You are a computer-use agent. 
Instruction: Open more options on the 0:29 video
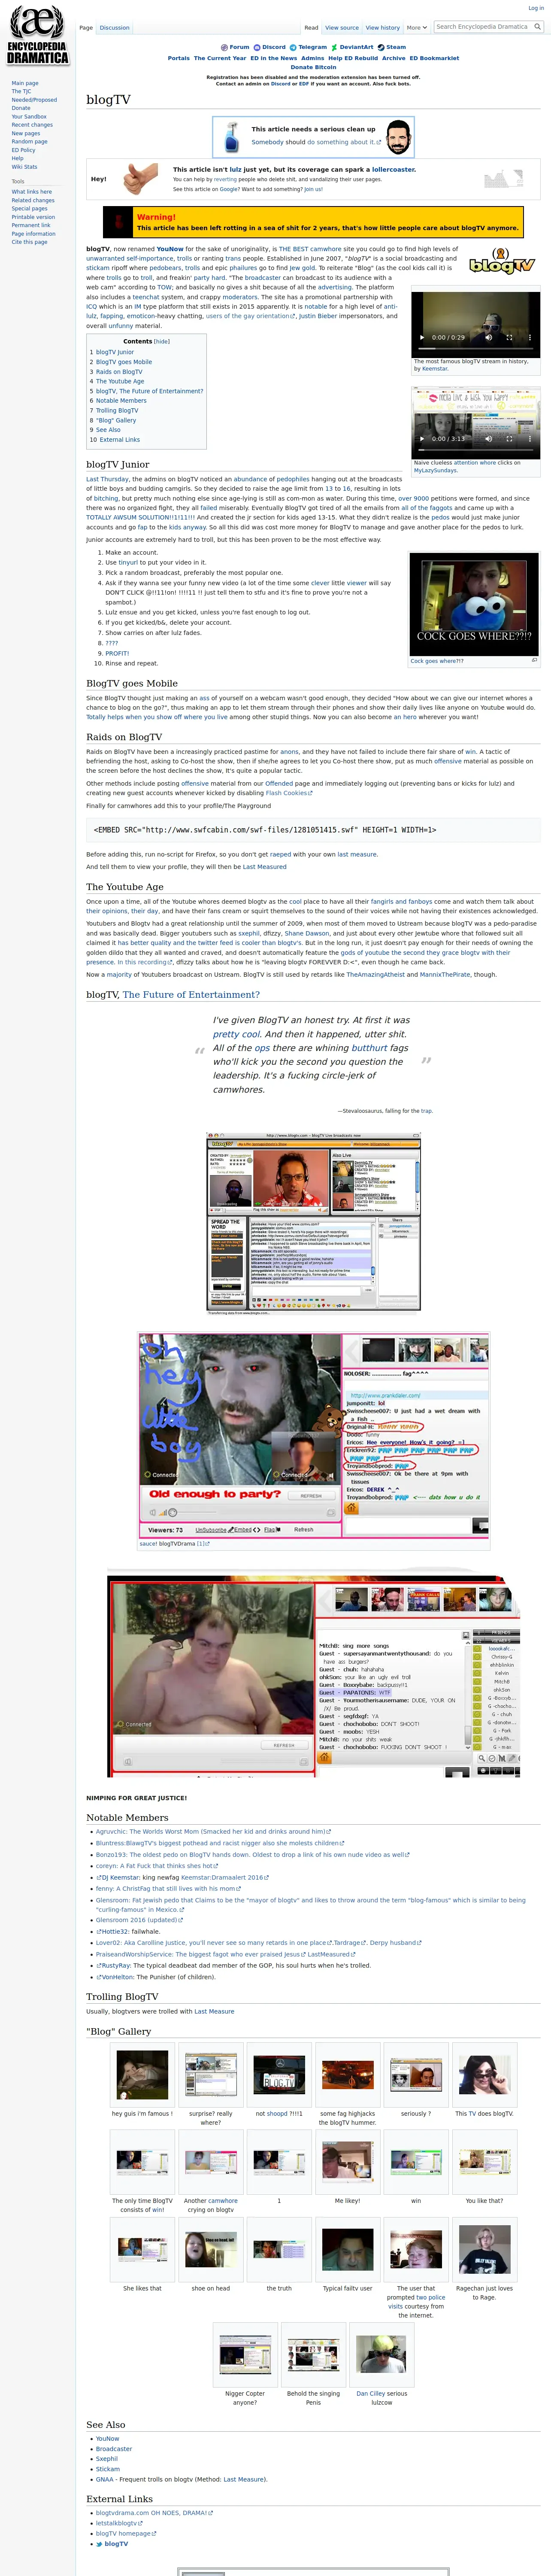[x=529, y=337]
